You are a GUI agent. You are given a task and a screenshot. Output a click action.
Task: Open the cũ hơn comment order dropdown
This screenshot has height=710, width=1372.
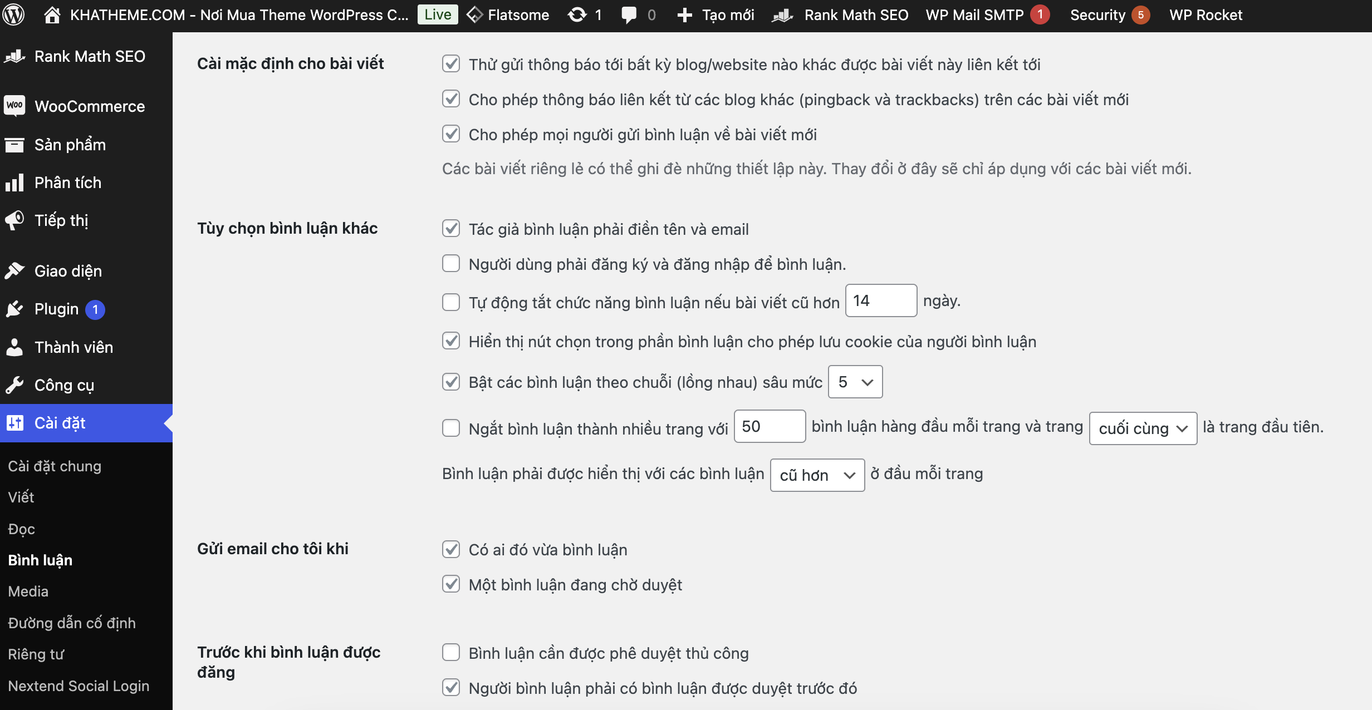[x=817, y=475]
